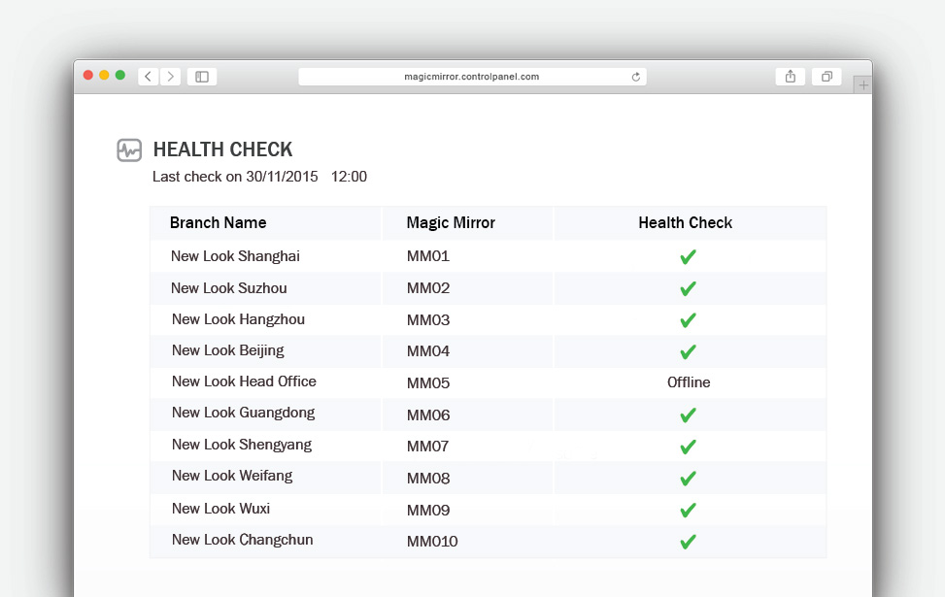Click the green checkmark for MM09
The height and width of the screenshot is (597, 945).
click(689, 511)
